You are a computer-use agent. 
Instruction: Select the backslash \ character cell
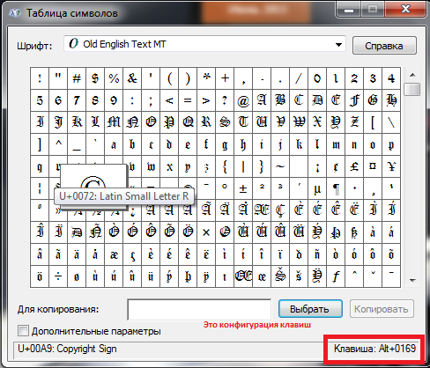pyautogui.click(x=391, y=122)
